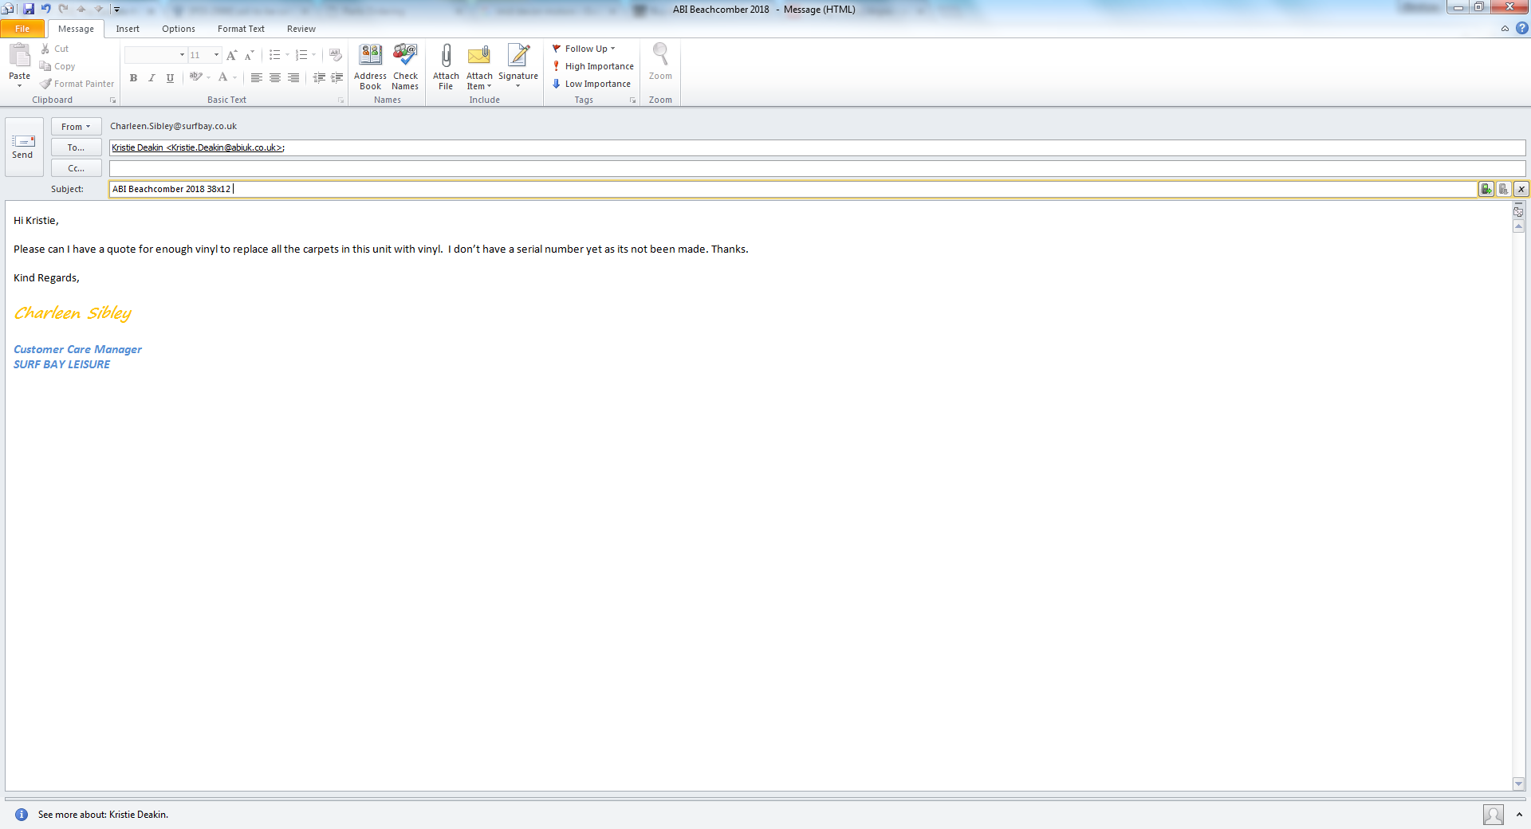Switch to the Insert tab
Screen dimensions: 1531x829
[x=128, y=29]
